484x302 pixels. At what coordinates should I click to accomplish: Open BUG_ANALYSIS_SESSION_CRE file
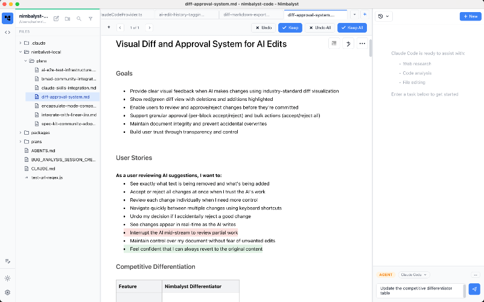click(60, 159)
